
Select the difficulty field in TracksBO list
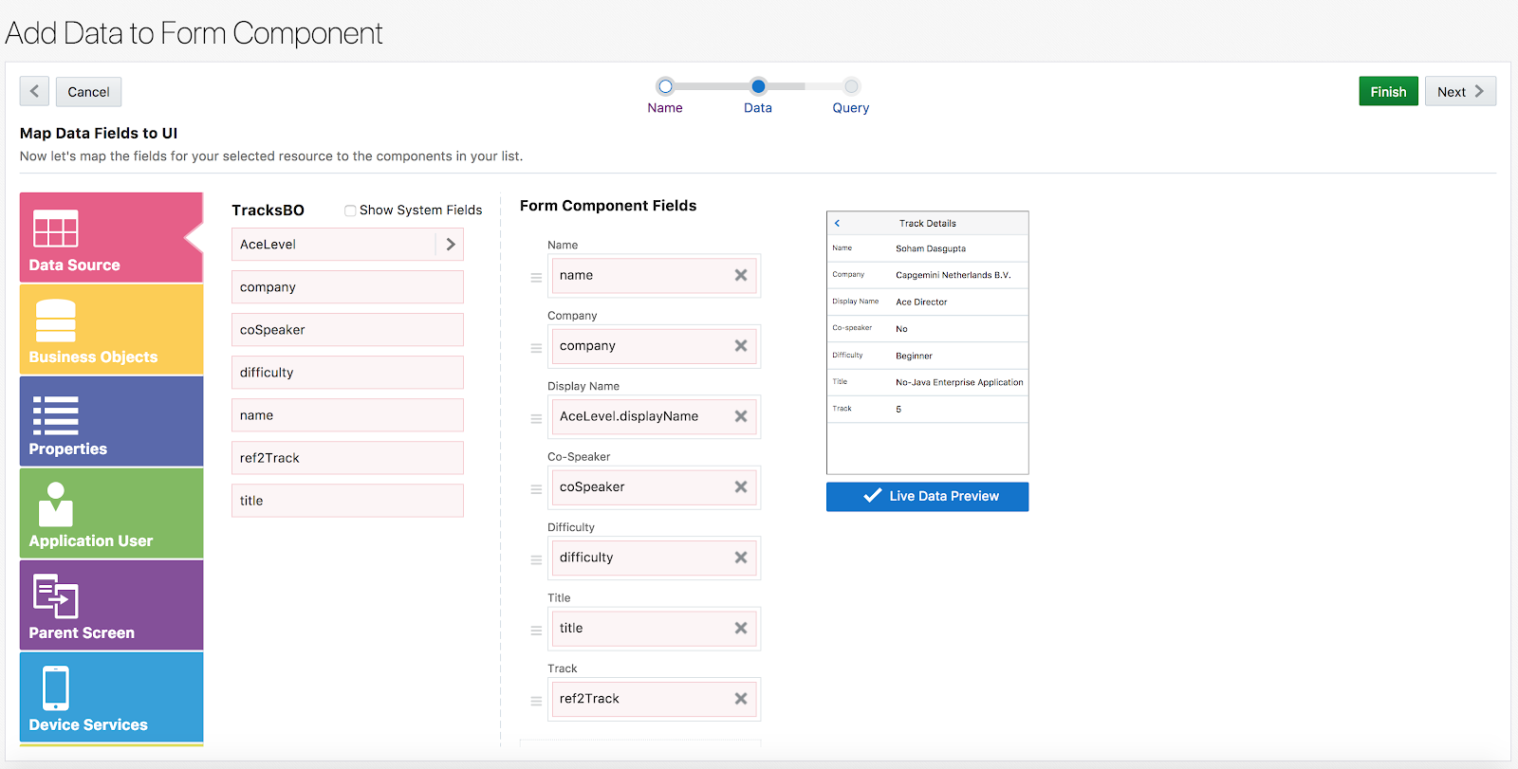(347, 373)
